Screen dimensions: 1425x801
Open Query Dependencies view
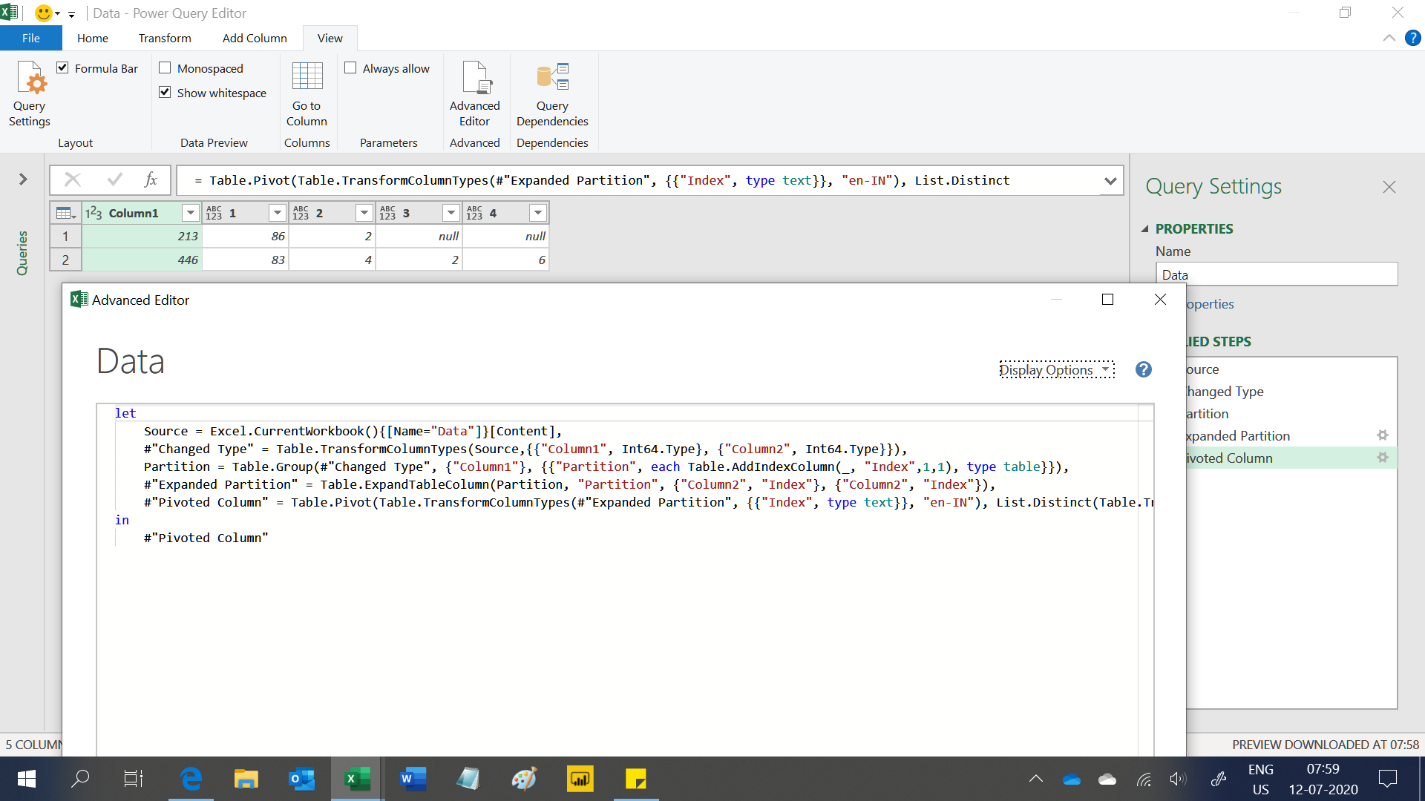click(x=552, y=94)
